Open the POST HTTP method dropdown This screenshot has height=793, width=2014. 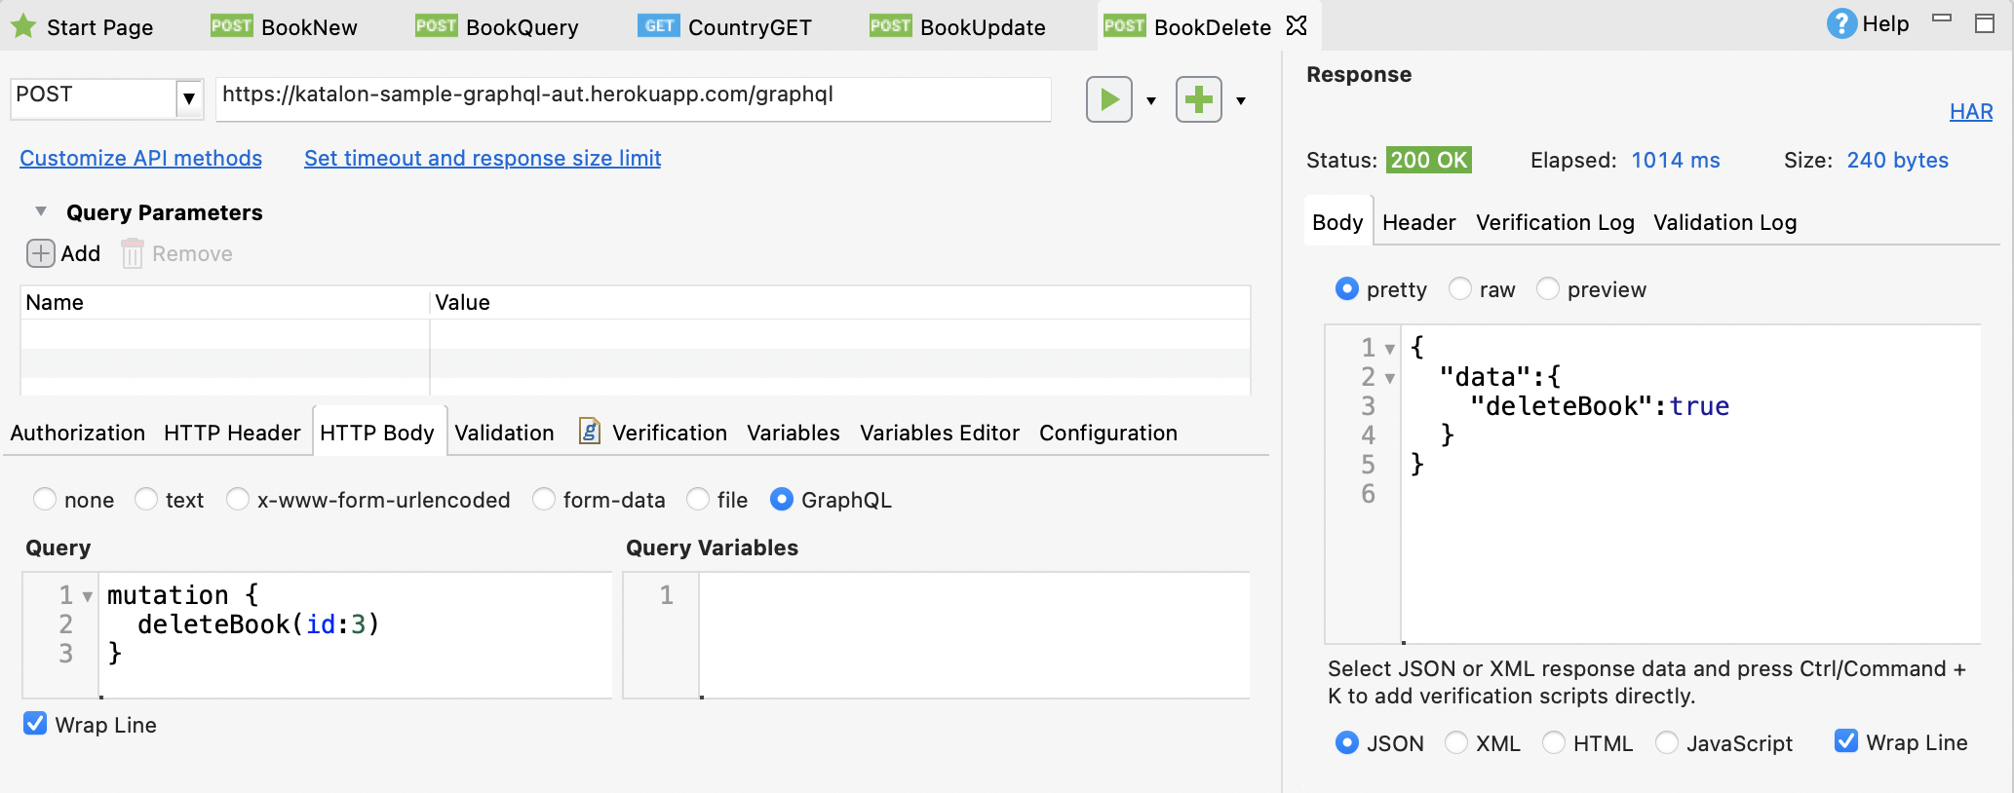coord(189,98)
